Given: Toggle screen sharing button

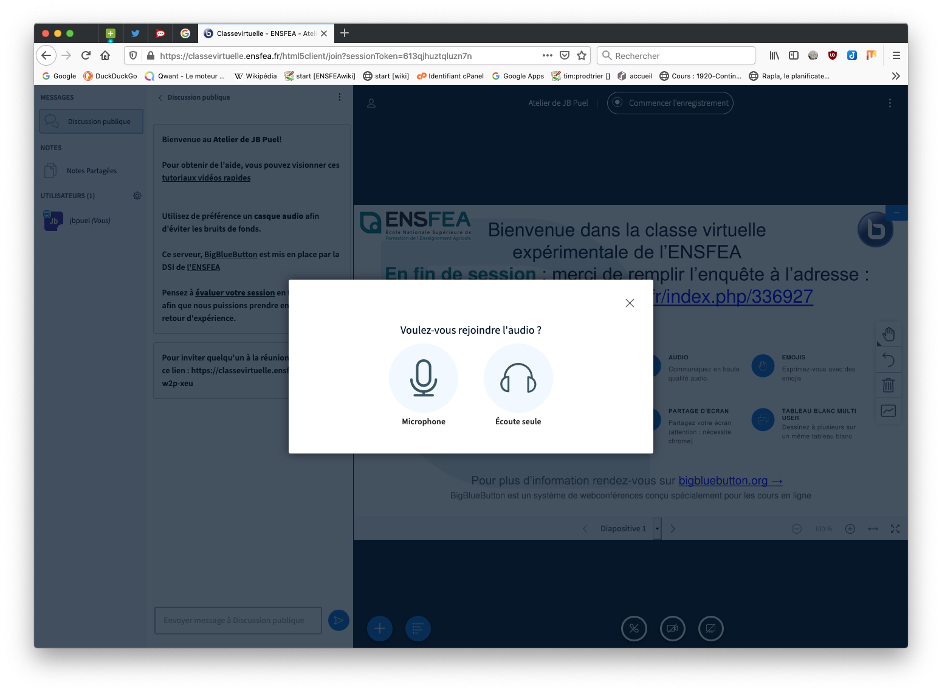Looking at the screenshot, I should click(x=710, y=629).
